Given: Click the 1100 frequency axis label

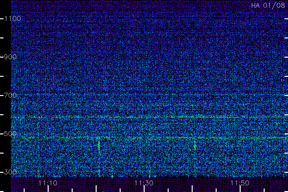Looking at the screenshot, I should (x=12, y=19).
